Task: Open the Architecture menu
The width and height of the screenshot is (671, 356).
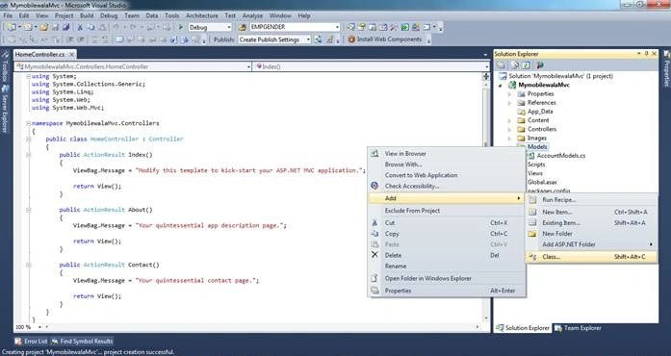Action: (201, 15)
